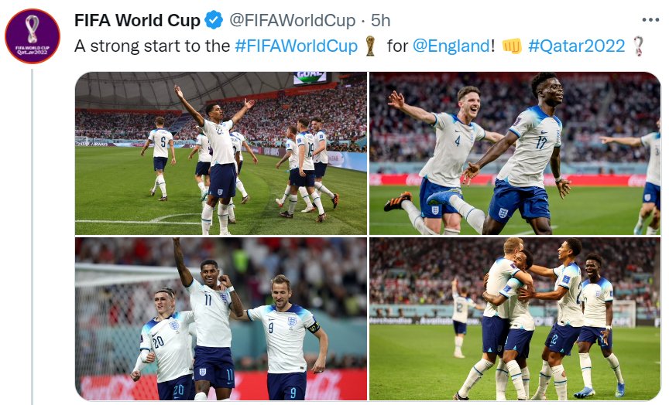Click the gold trophy emoji icon
The width and height of the screenshot is (669, 405).
point(370,46)
